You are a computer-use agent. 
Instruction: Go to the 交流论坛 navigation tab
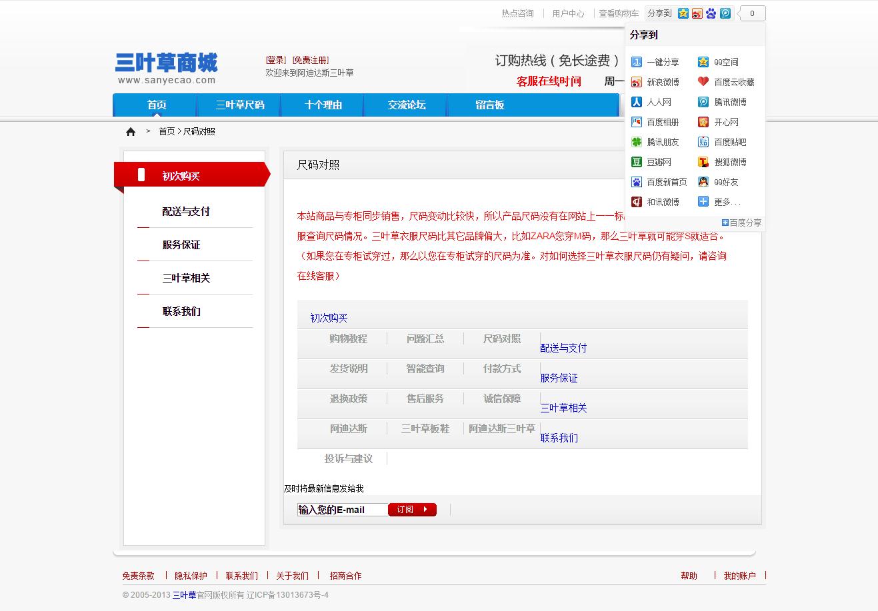point(407,105)
